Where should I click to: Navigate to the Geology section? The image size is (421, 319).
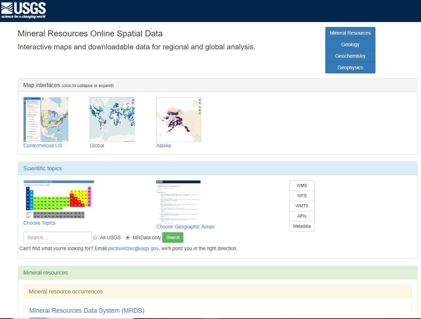tap(350, 44)
